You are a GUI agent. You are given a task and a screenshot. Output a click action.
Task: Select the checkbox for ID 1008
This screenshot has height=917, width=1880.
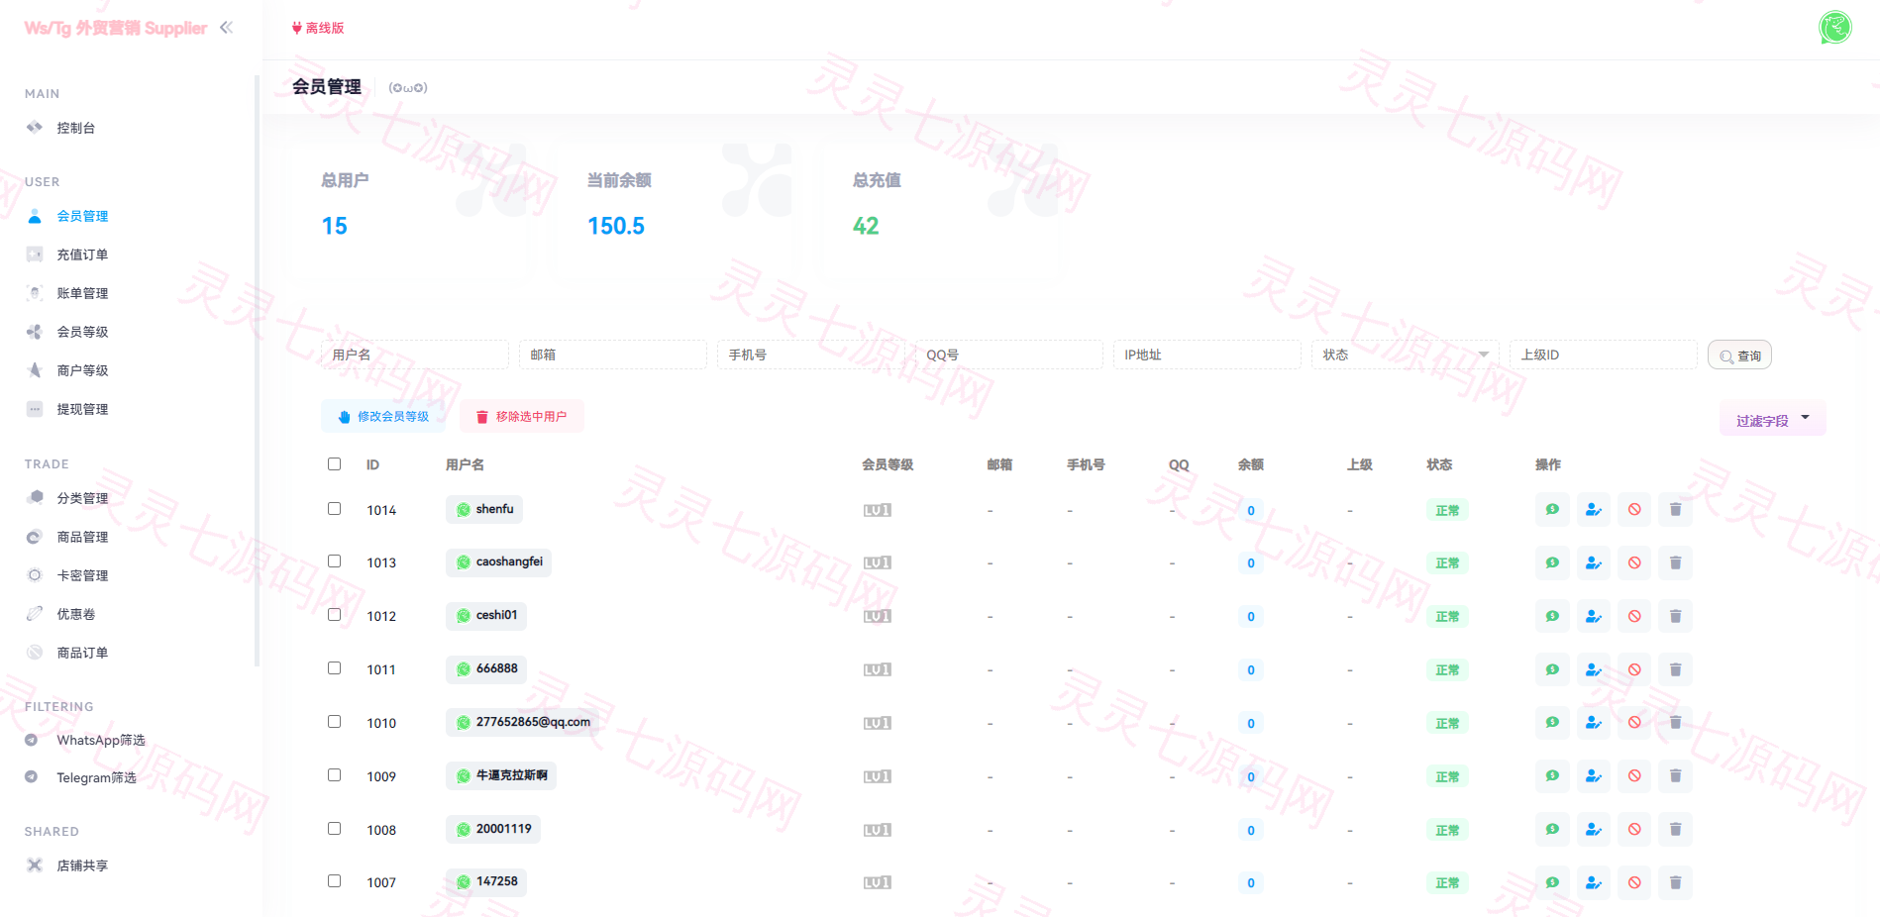pyautogui.click(x=335, y=829)
